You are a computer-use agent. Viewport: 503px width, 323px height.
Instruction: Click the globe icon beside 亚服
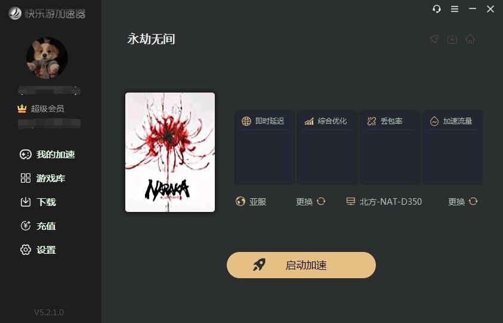tap(240, 202)
